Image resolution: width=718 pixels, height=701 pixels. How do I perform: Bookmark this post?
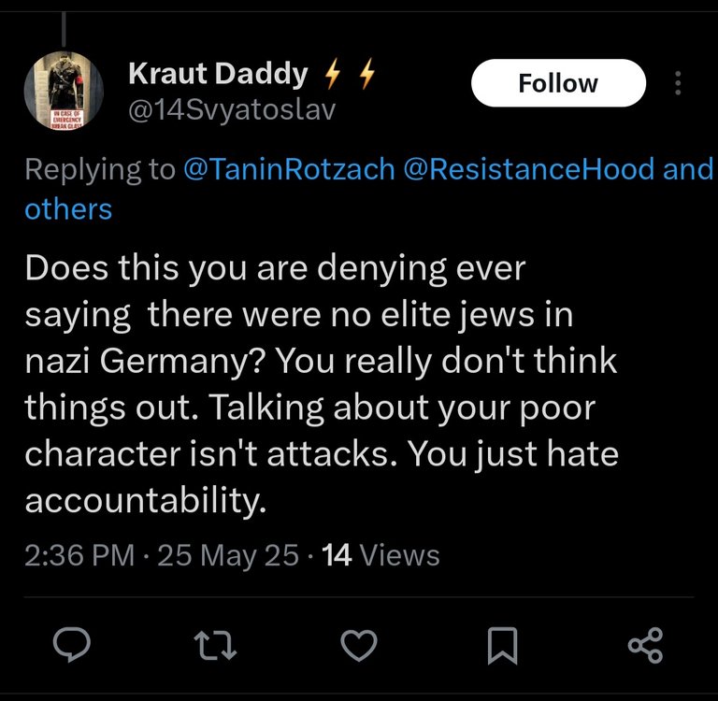pos(502,646)
